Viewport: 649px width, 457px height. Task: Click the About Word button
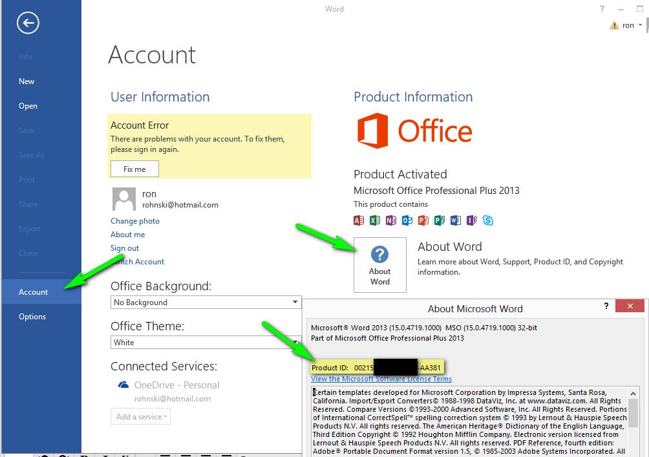pyautogui.click(x=380, y=265)
